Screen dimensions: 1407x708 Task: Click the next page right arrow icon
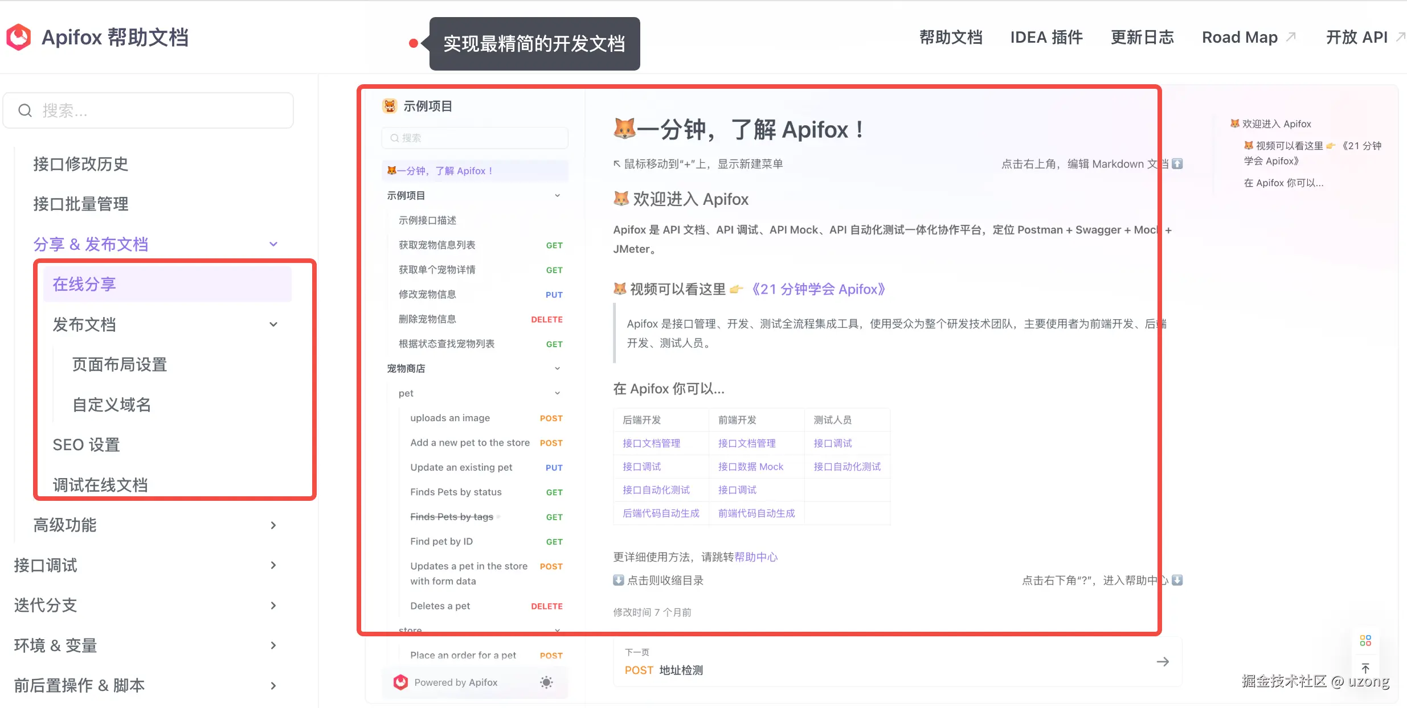tap(1163, 661)
